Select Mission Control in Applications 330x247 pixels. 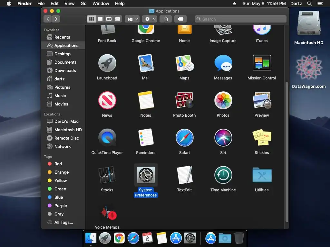262,63
